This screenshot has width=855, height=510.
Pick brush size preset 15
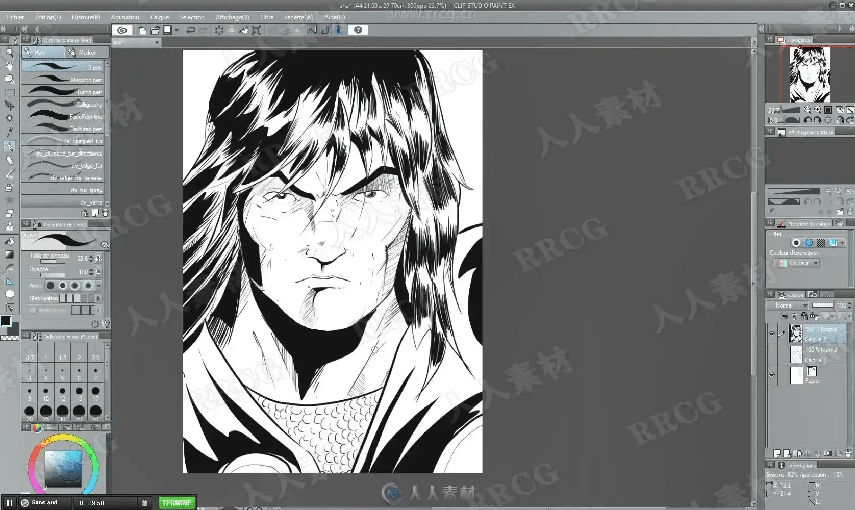pos(79,393)
